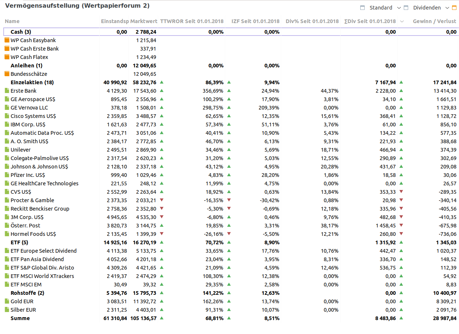This screenshot has width=459, height=334.
Task: Click the Gold EUR security icon
Action: (x=7, y=301)
